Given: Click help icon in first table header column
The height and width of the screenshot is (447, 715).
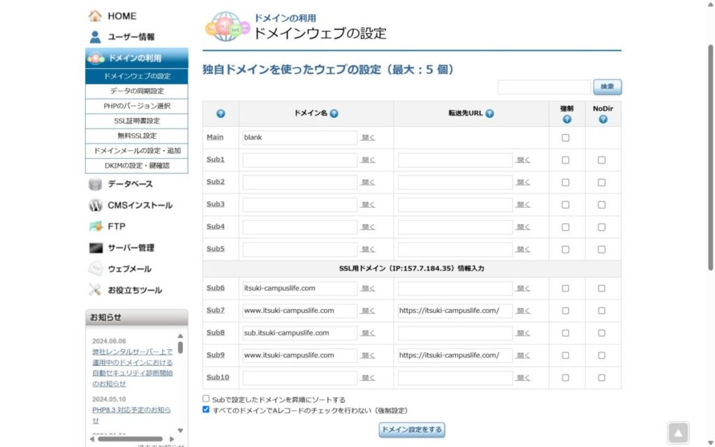Looking at the screenshot, I should (x=221, y=114).
